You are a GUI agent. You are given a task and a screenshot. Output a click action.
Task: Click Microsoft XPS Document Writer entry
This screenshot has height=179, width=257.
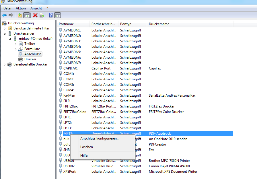(173, 172)
